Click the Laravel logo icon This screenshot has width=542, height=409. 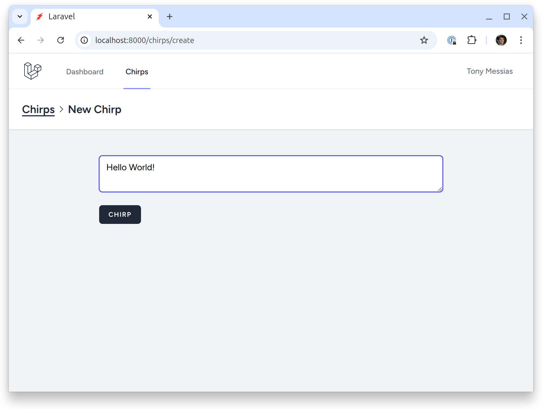pyautogui.click(x=33, y=71)
